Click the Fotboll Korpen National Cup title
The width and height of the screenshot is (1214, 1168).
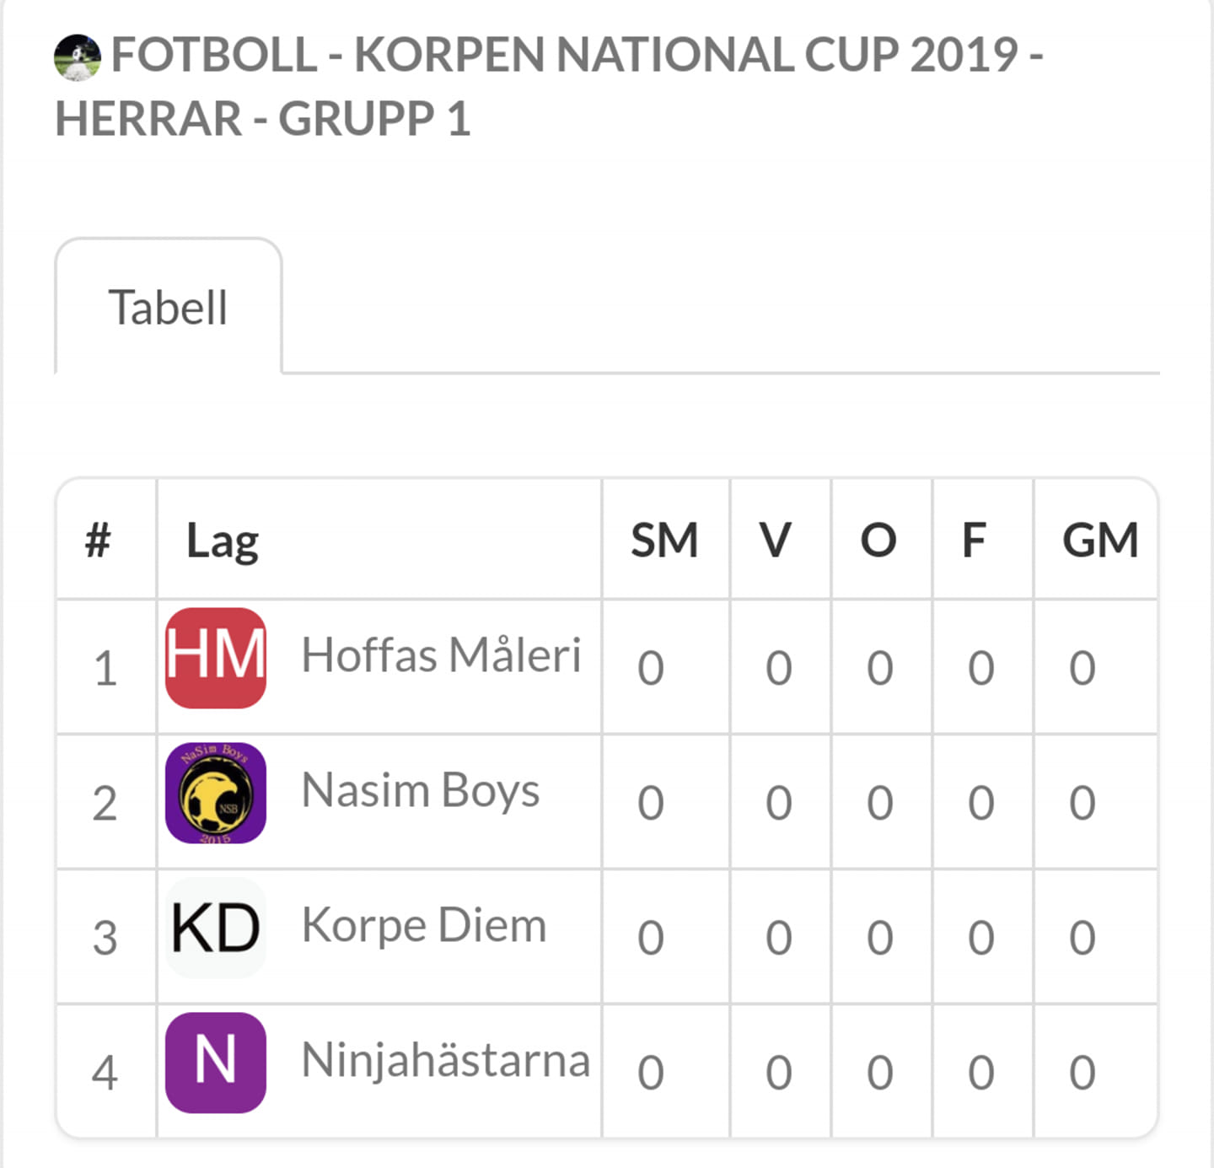point(549,86)
